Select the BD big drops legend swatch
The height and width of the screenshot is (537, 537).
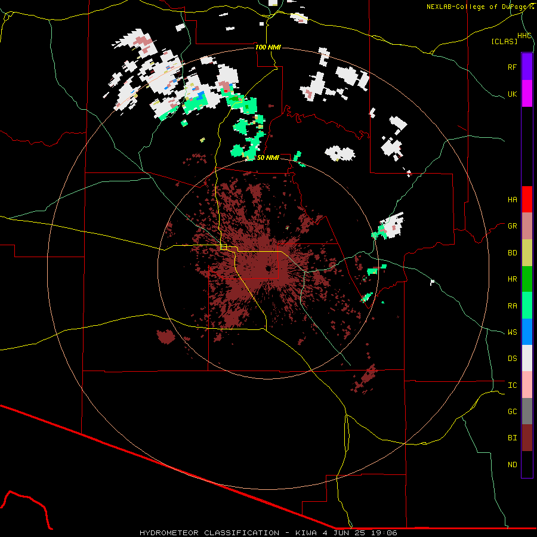pyautogui.click(x=527, y=253)
